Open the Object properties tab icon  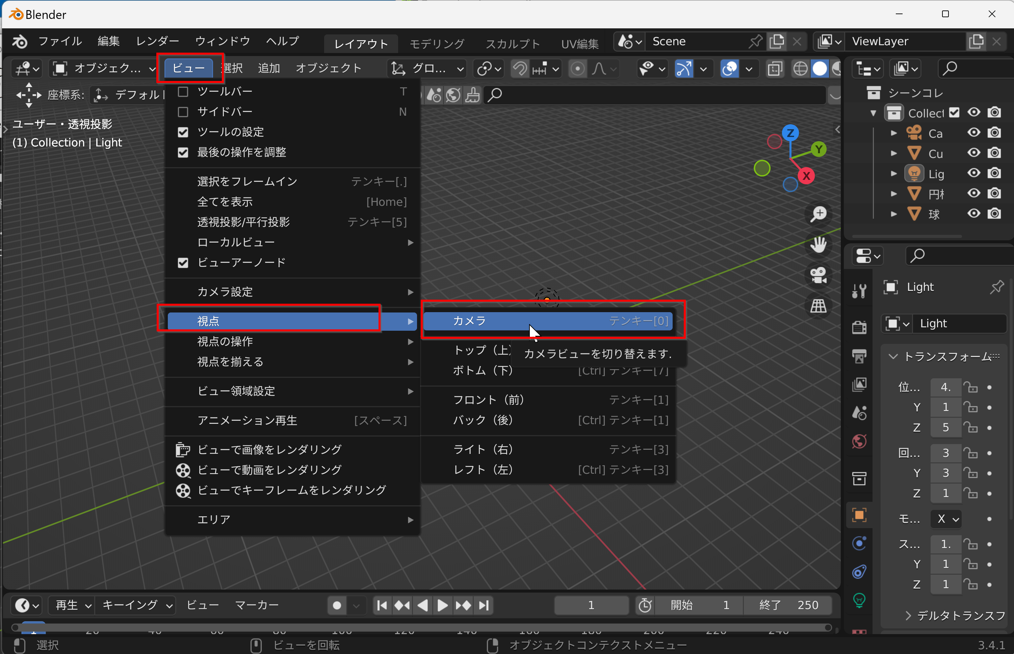tap(859, 515)
